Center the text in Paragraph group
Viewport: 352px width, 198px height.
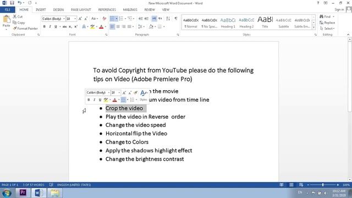[x=118, y=27]
